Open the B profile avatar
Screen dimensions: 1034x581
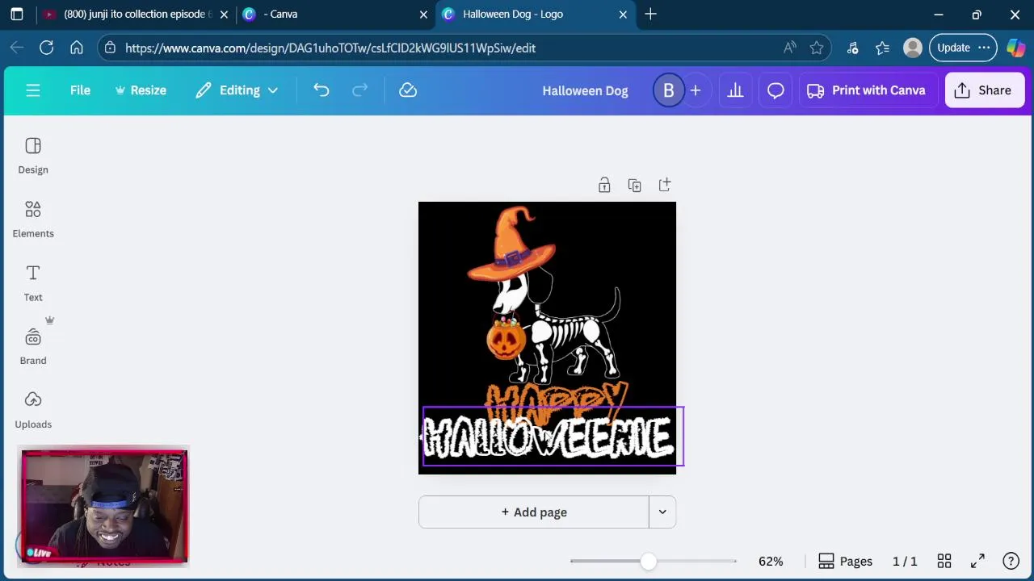(x=669, y=90)
